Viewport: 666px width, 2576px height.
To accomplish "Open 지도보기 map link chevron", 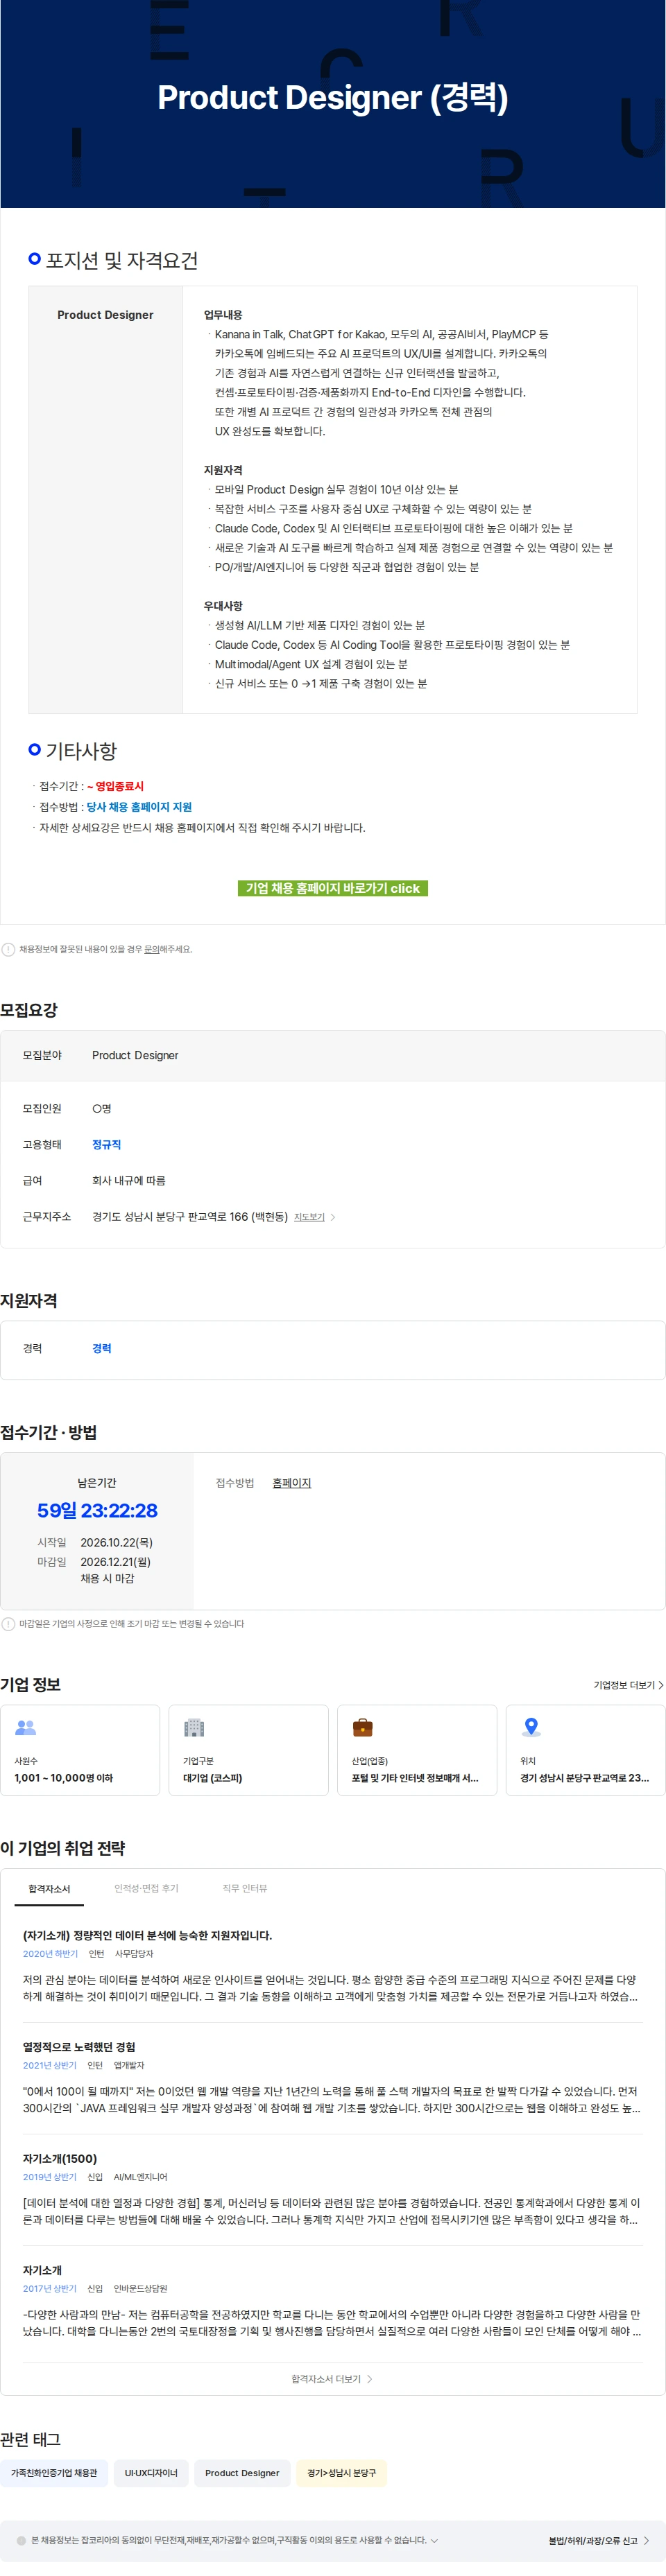I will click(332, 1217).
